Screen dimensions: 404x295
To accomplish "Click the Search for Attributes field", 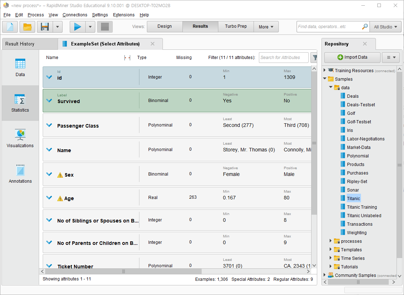I will point(284,58).
